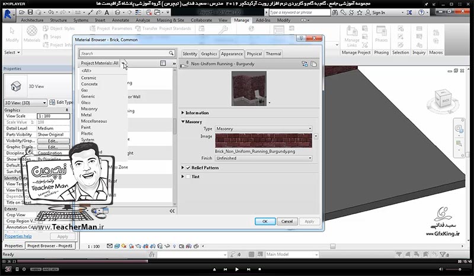Select the Text tool 'A' icon
This screenshot has height=276, width=474.
point(107,12)
